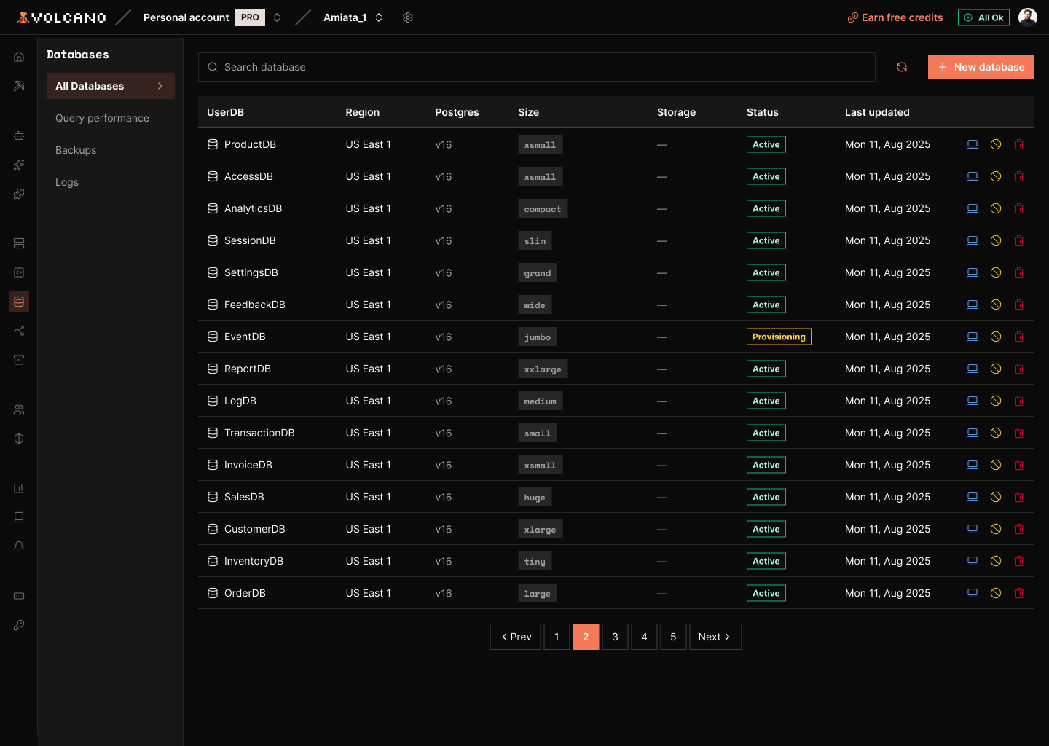Click the Search database field
Image resolution: width=1049 pixels, height=746 pixels.
coord(537,67)
